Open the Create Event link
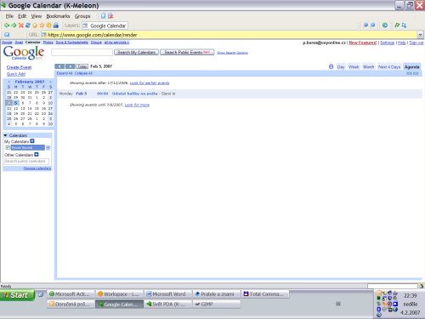This screenshot has width=425, height=319. pos(19,67)
